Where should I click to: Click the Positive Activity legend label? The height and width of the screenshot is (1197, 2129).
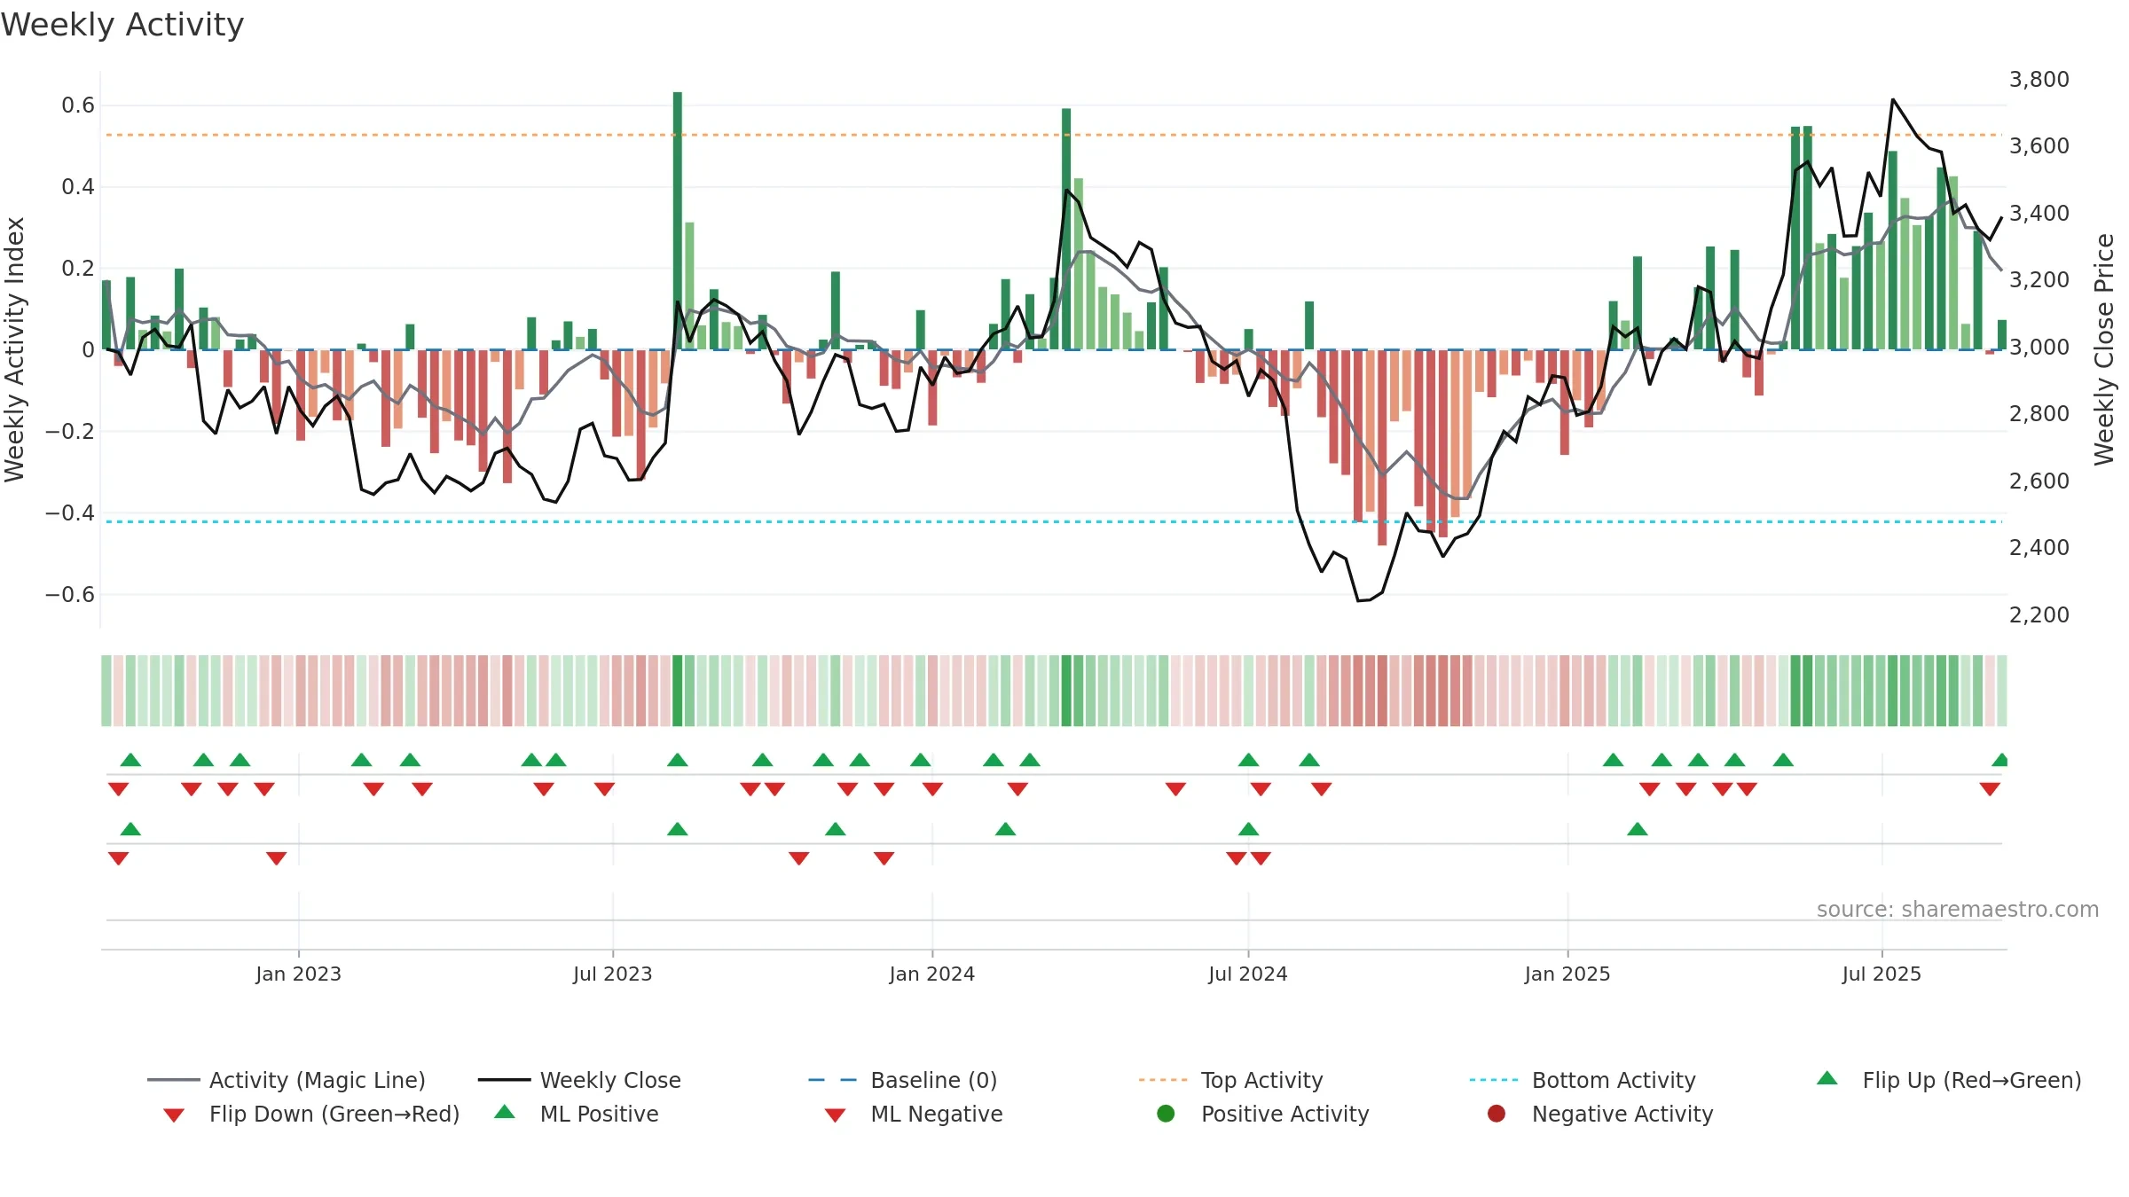[1285, 1114]
